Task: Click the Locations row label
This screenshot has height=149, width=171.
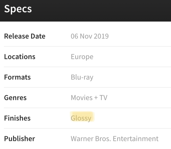Action: coord(20,57)
